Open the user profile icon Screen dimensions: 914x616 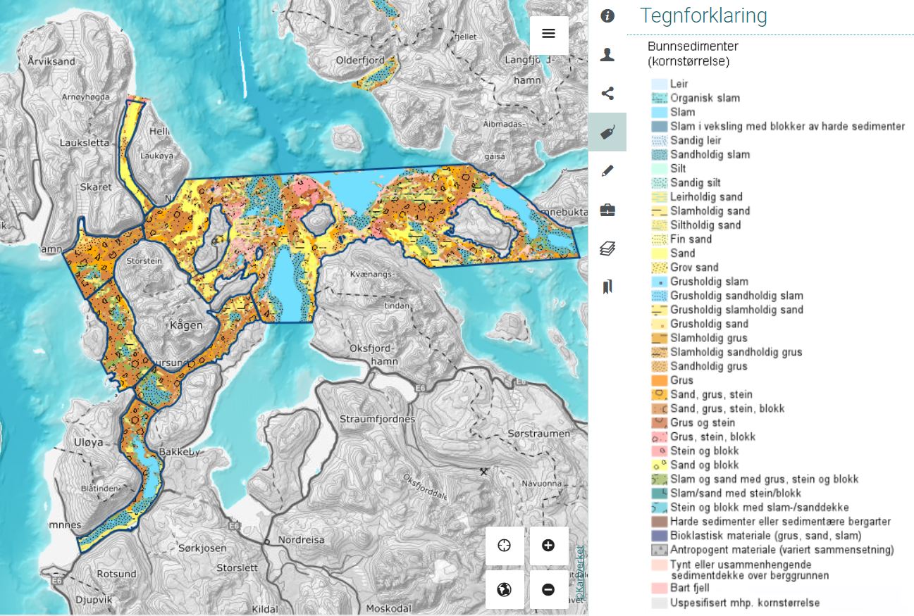[x=607, y=55]
